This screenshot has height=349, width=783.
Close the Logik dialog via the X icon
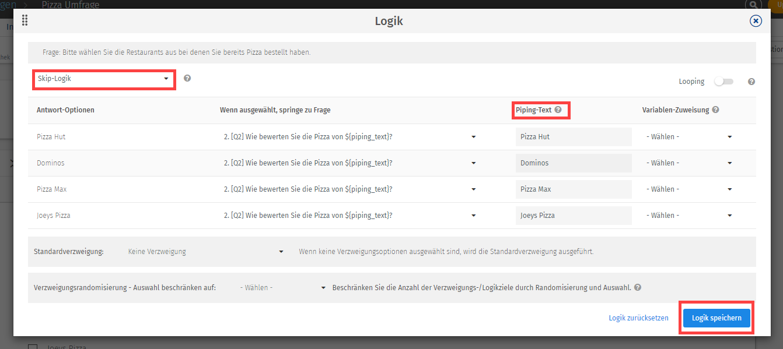756,20
